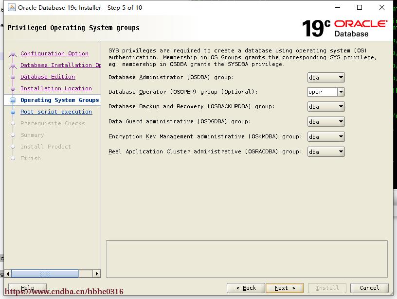The height and width of the screenshot is (299, 397).
Task: Click into the OSOPER 'oper' text field
Action: pyautogui.click(x=323, y=92)
